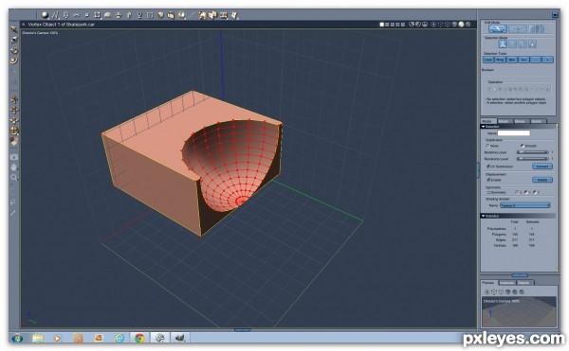The width and height of the screenshot is (569, 351).
Task: Switch to the first Edit Mode button
Action: (x=498, y=29)
